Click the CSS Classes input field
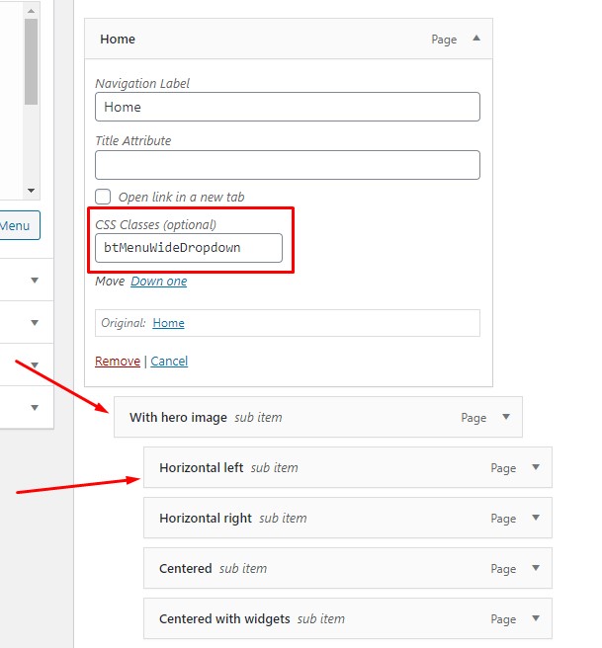Viewport: 602px width, 648px height. point(189,248)
